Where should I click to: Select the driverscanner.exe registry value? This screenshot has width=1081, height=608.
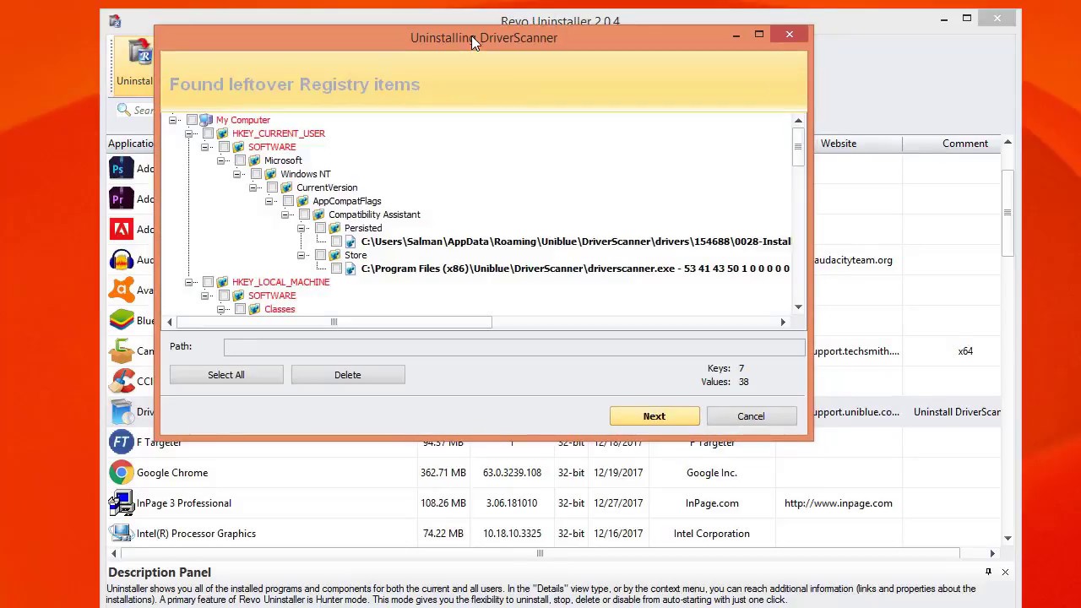575,269
